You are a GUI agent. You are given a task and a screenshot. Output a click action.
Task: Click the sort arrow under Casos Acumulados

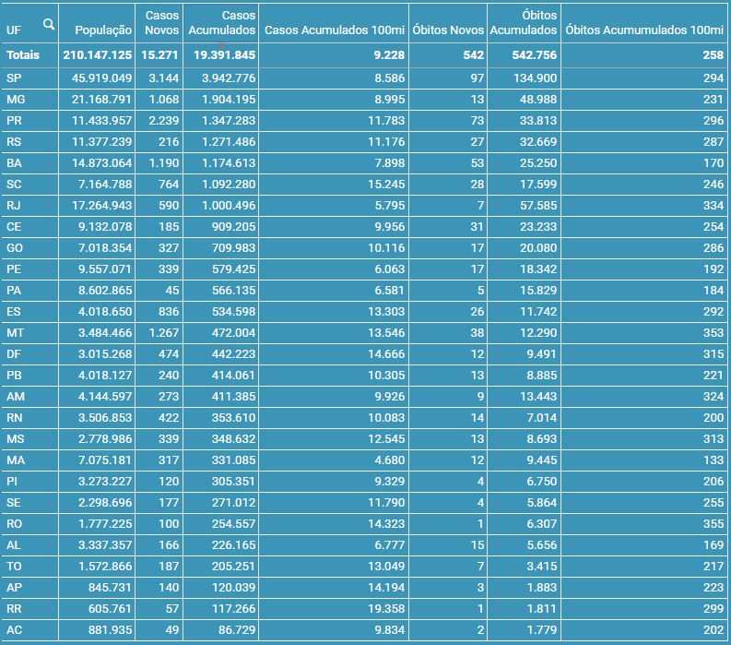click(221, 44)
